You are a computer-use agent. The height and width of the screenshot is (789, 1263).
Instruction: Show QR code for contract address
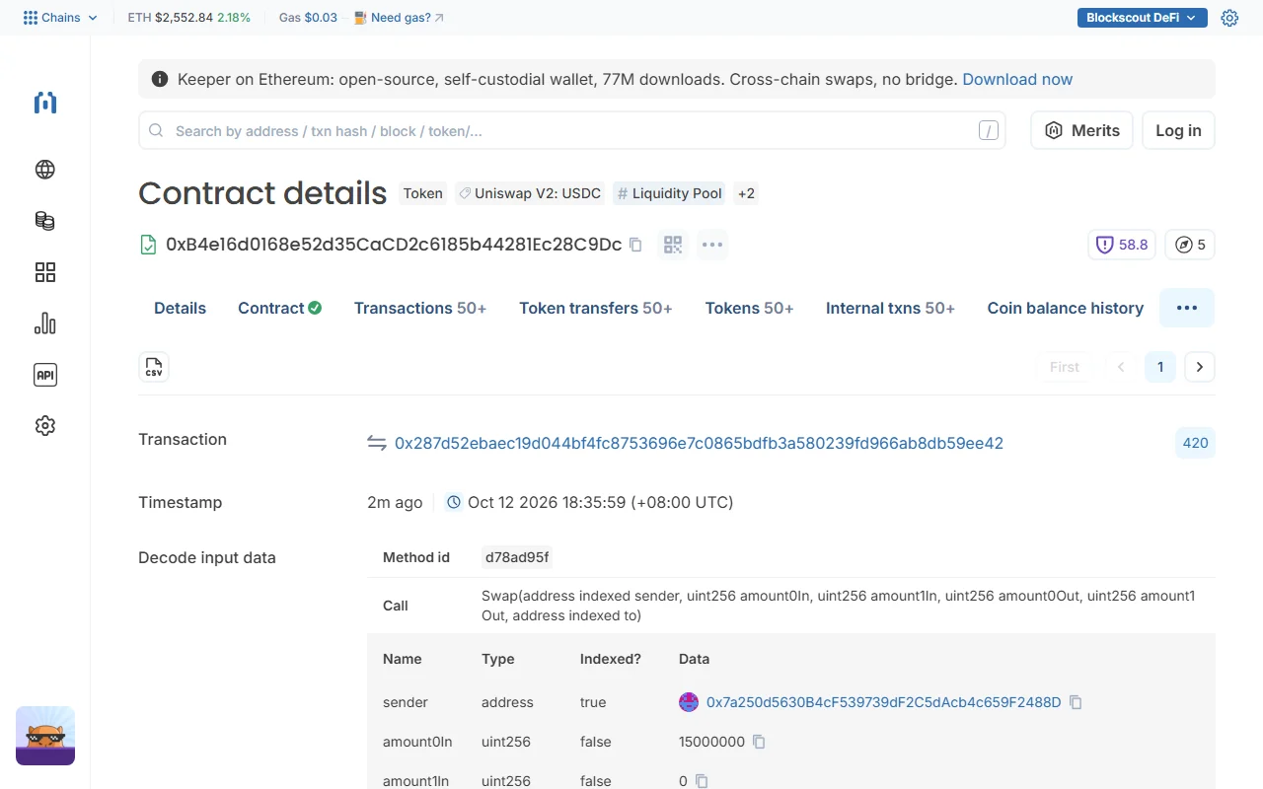[x=673, y=245]
